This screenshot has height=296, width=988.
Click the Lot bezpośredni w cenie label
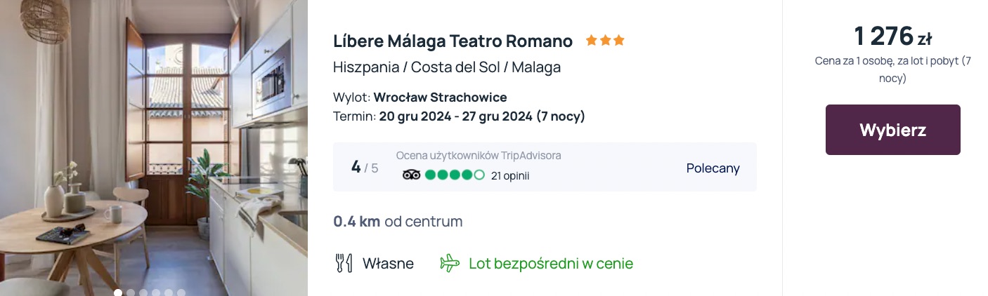(551, 264)
